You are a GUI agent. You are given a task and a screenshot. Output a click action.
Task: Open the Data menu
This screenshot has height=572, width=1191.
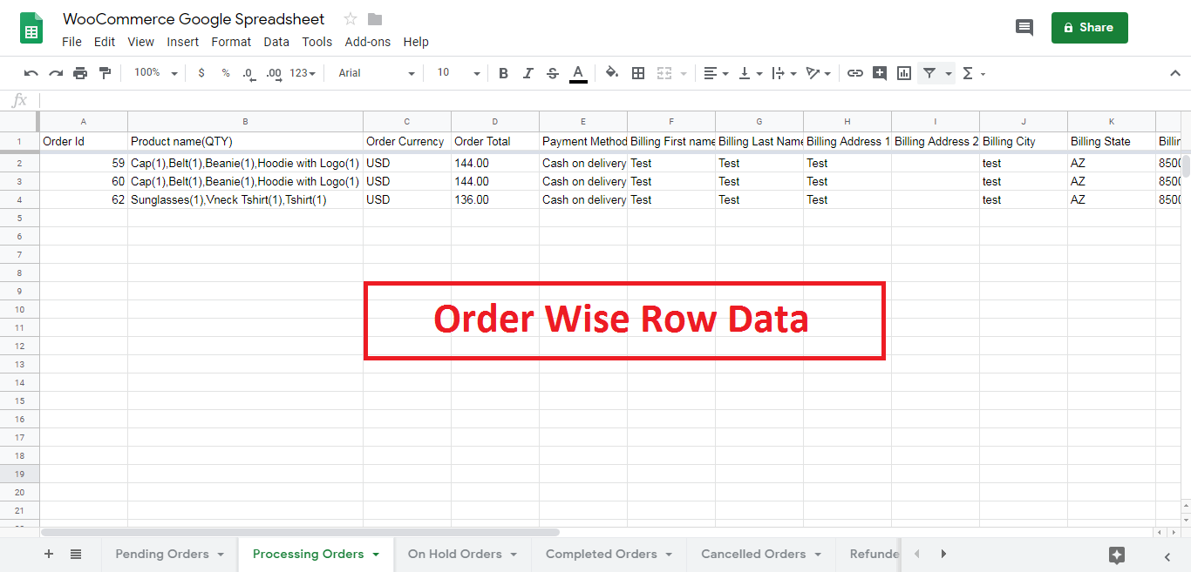[x=276, y=42]
